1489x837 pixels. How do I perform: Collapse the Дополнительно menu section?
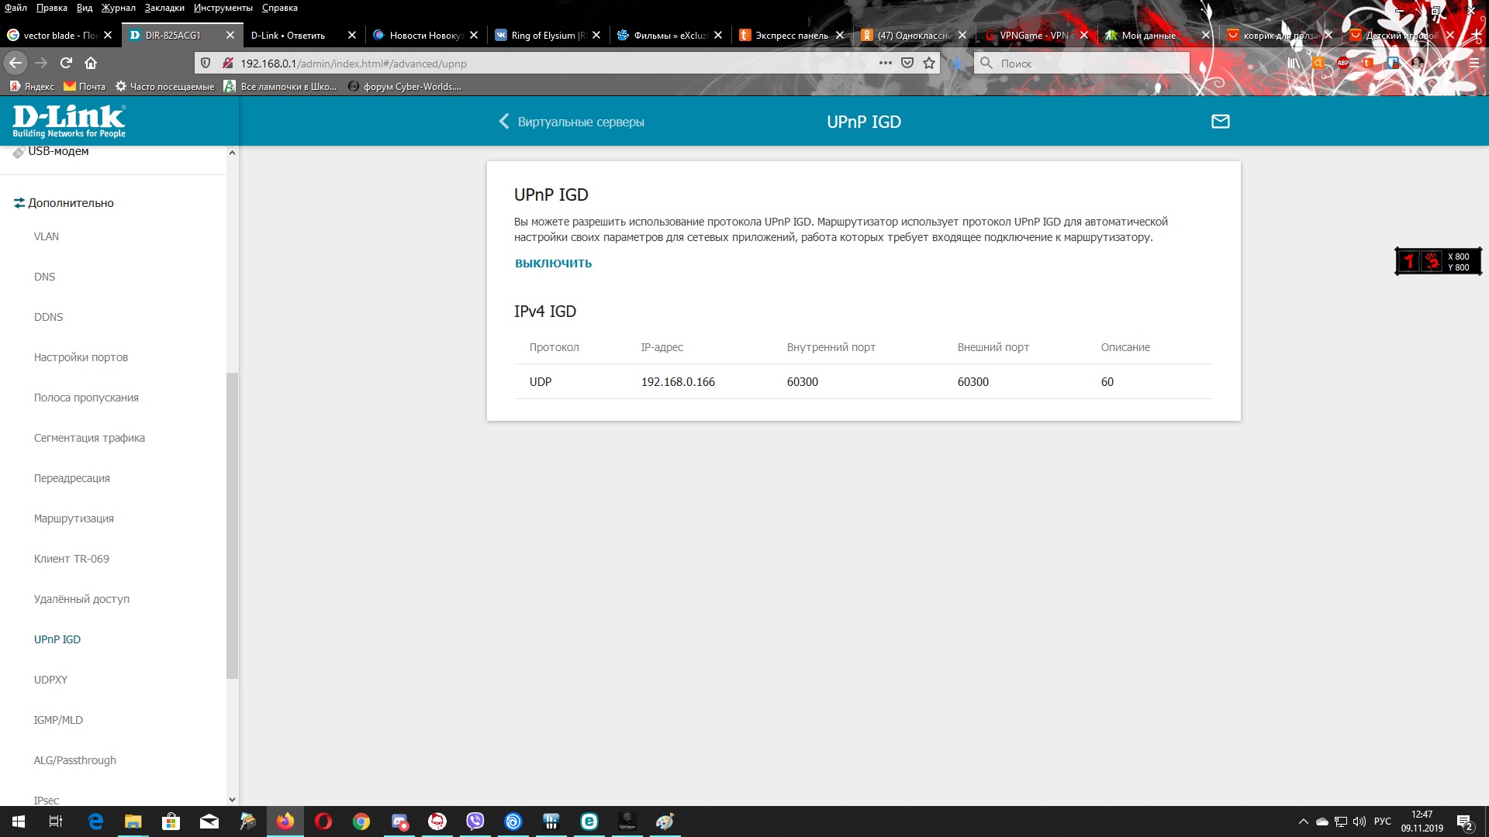(70, 203)
